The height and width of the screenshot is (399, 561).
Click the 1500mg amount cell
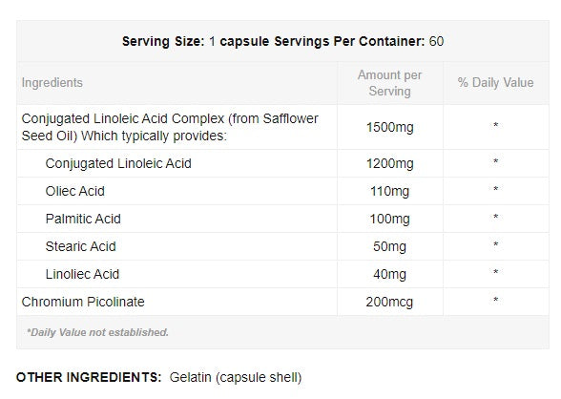tap(389, 127)
